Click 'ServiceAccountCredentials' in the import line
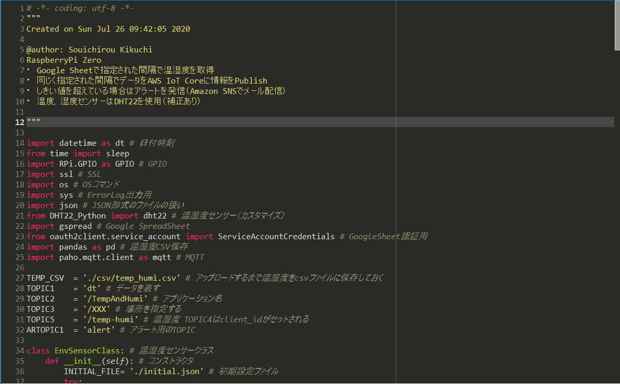The image size is (620, 384). pos(276,236)
